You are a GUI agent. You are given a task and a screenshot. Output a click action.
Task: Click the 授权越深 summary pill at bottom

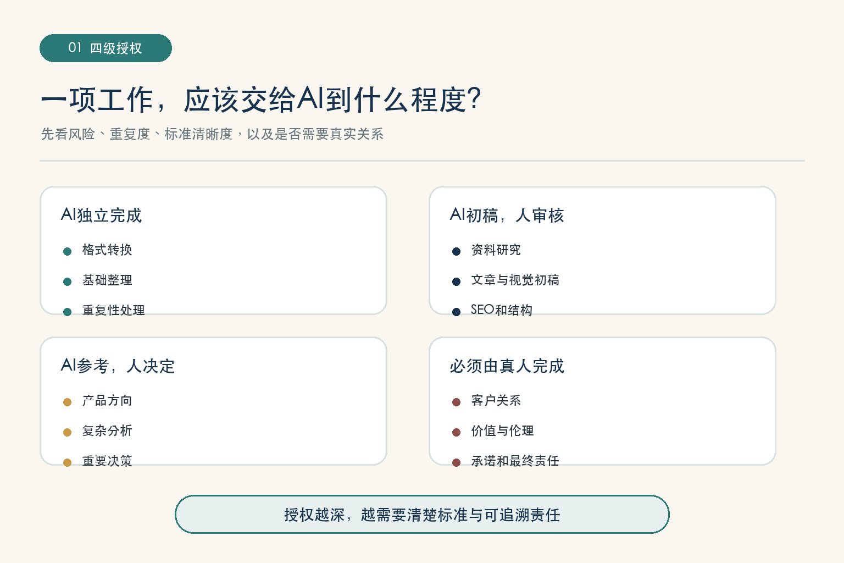422,515
